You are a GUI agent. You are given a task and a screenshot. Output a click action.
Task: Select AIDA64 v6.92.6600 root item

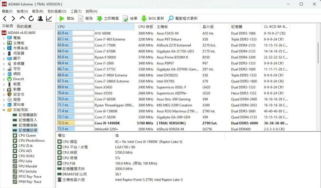(19, 33)
